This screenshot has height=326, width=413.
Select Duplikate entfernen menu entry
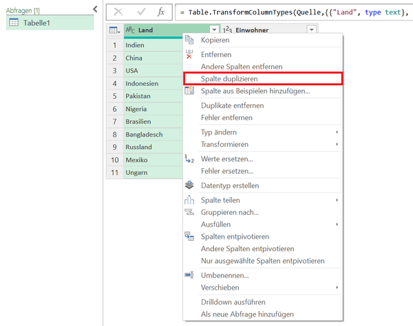coord(232,106)
